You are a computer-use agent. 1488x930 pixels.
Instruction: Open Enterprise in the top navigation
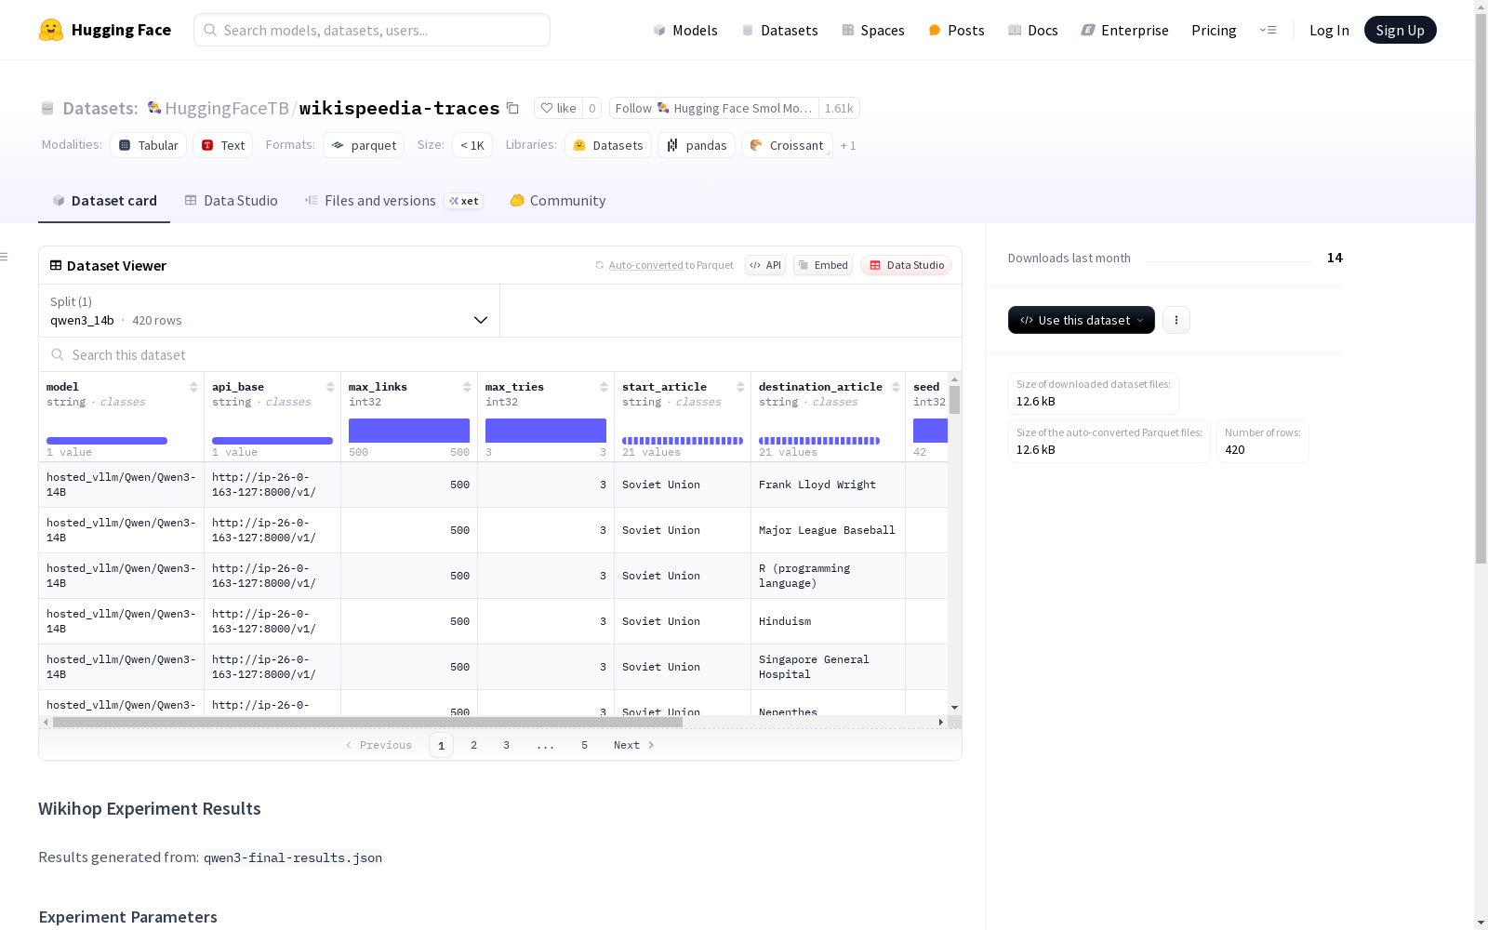click(1125, 30)
